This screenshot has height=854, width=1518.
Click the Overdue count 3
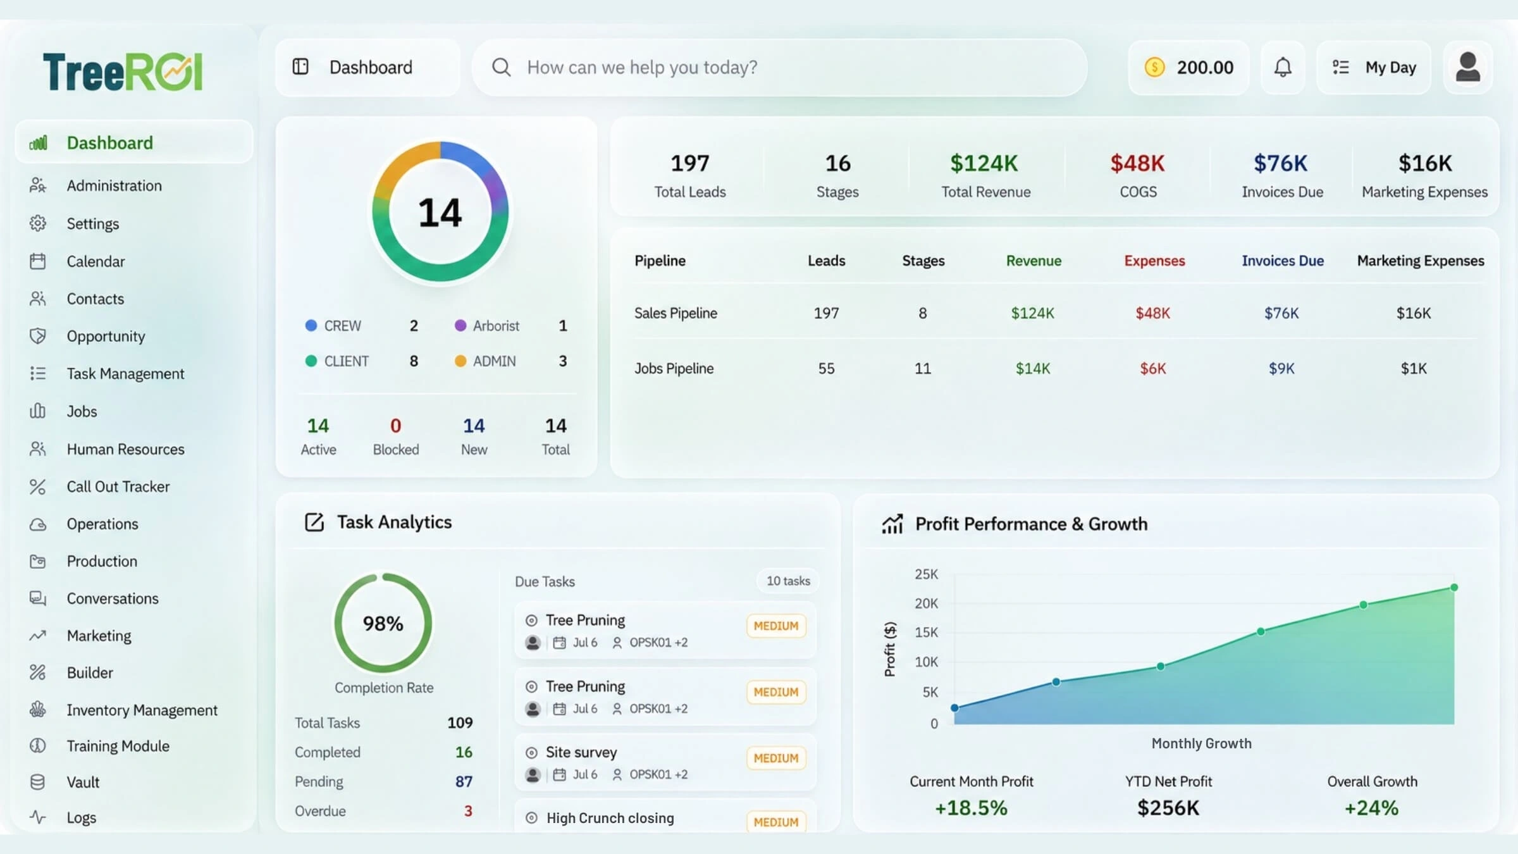468,811
